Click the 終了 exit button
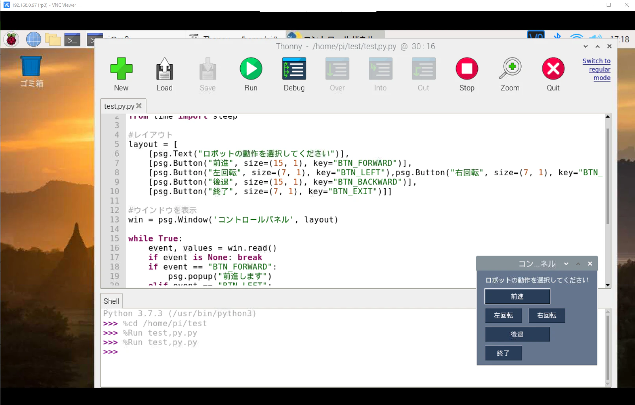The width and height of the screenshot is (635, 405). pos(503,353)
